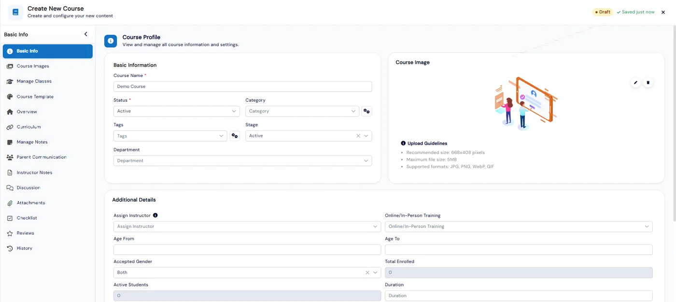Delete course image using trash icon

(x=648, y=83)
